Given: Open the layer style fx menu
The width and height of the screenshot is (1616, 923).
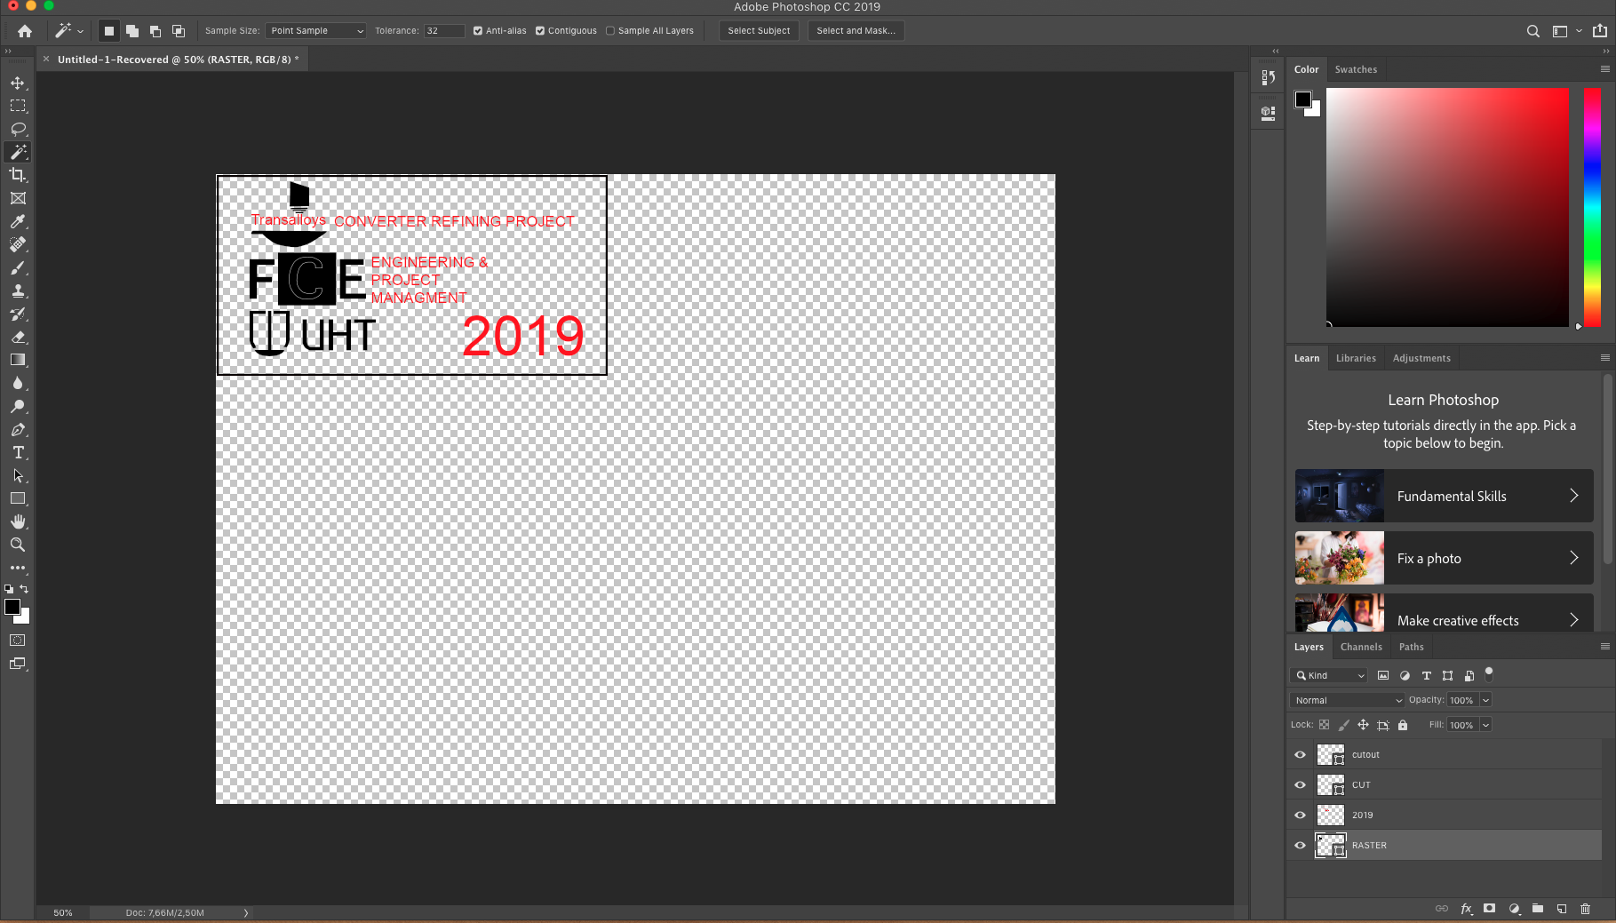Looking at the screenshot, I should [1466, 909].
